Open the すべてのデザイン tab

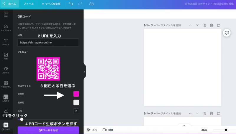[x=6, y=84]
